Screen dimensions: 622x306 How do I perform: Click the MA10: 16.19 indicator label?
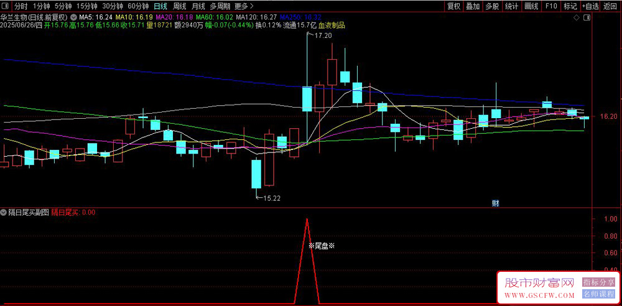coord(133,17)
